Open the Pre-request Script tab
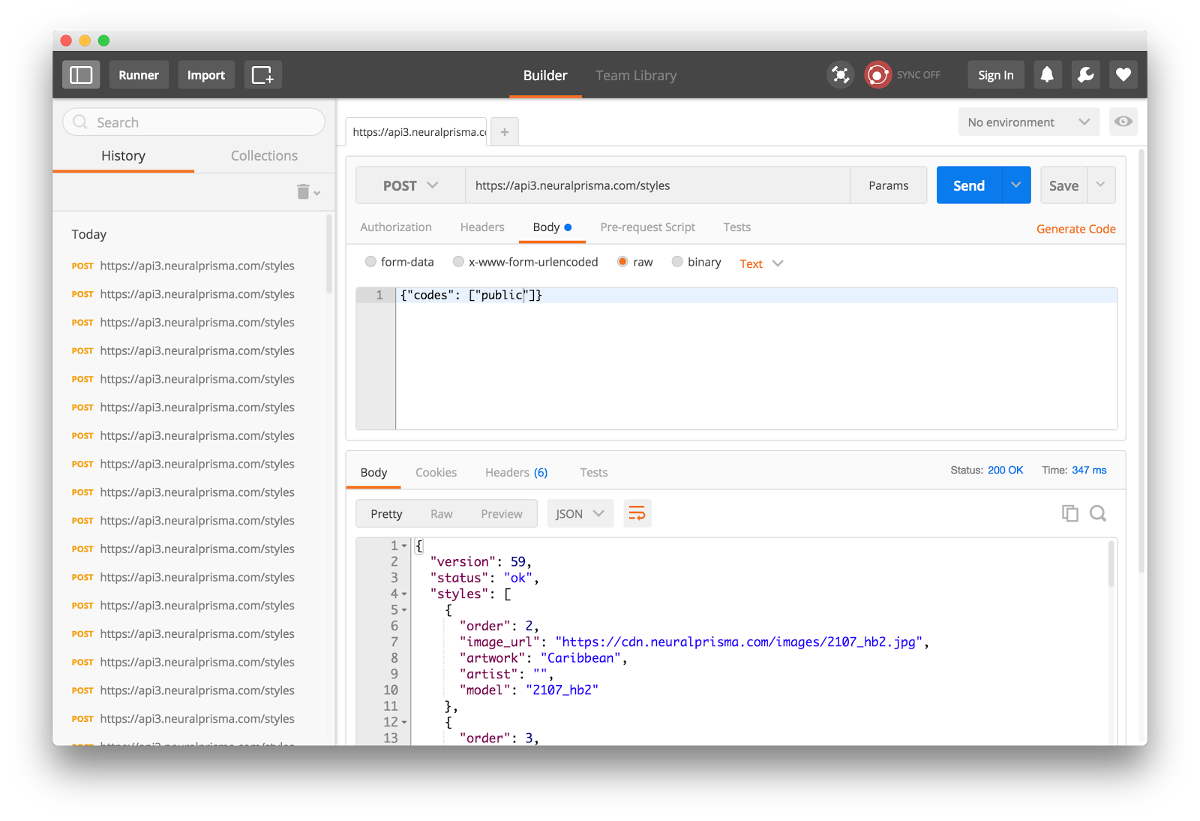The height and width of the screenshot is (821, 1200). click(648, 227)
